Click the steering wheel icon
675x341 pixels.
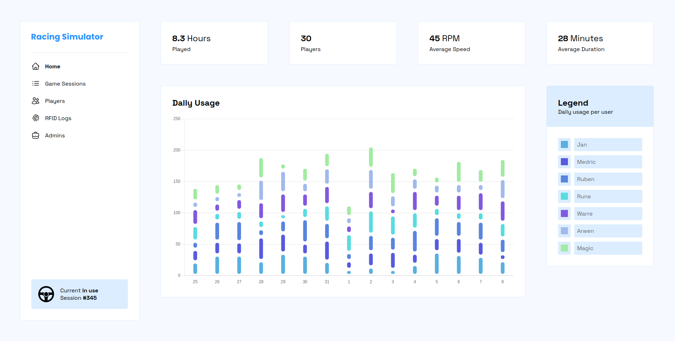point(46,294)
